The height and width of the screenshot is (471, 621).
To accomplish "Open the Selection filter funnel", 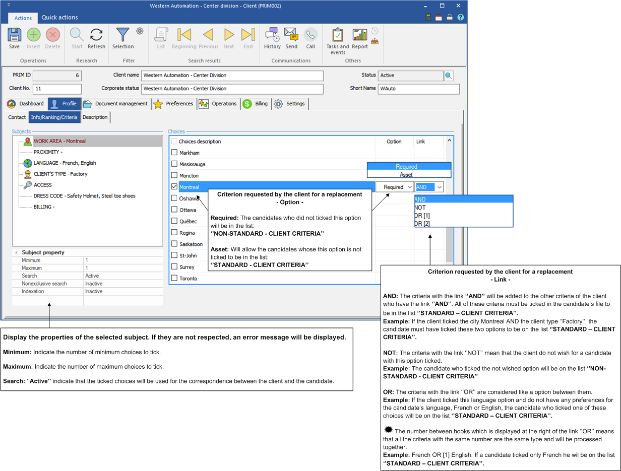I will tap(122, 35).
